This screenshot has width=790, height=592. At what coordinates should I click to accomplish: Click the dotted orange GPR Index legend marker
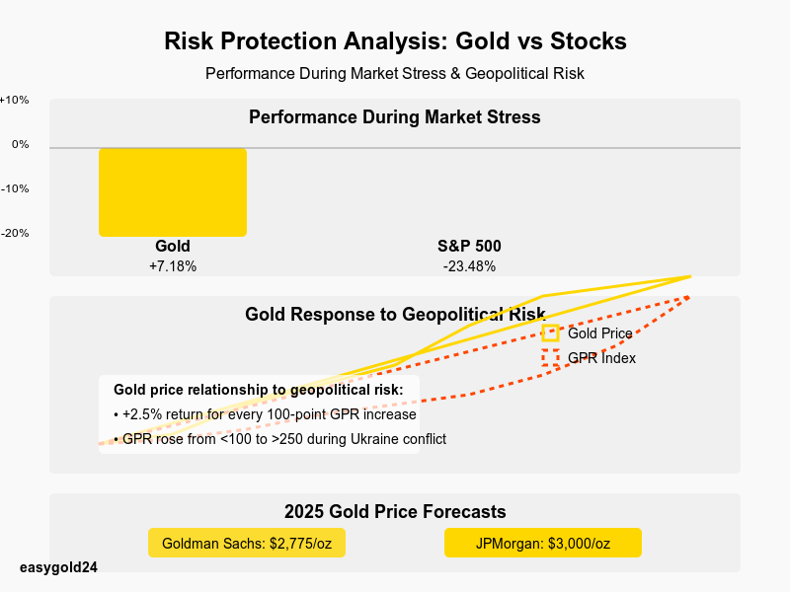coord(551,358)
